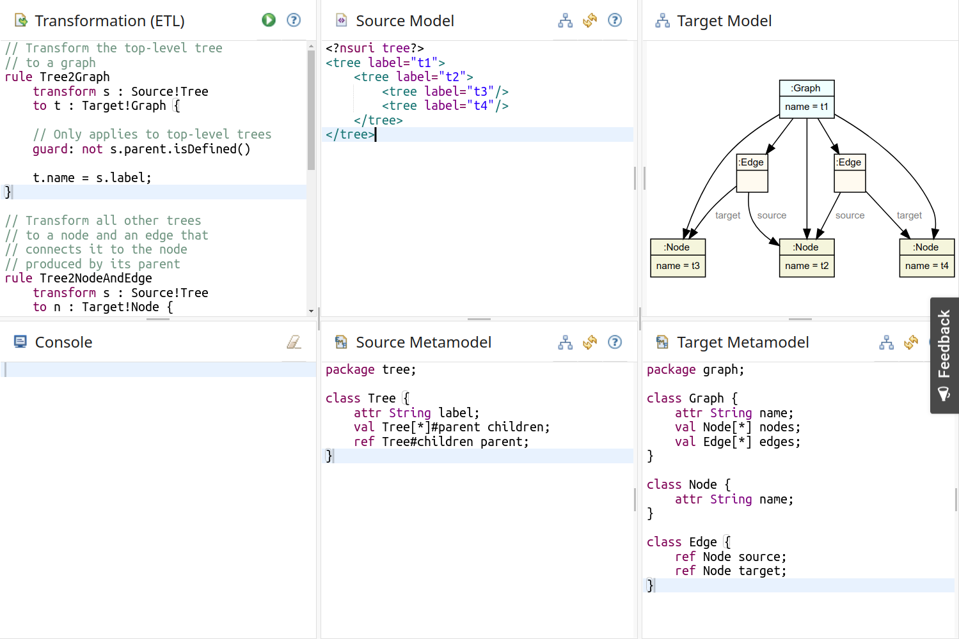The height and width of the screenshot is (639, 959).
Task: Run the ETL transformation with the green play button
Action: (x=269, y=20)
